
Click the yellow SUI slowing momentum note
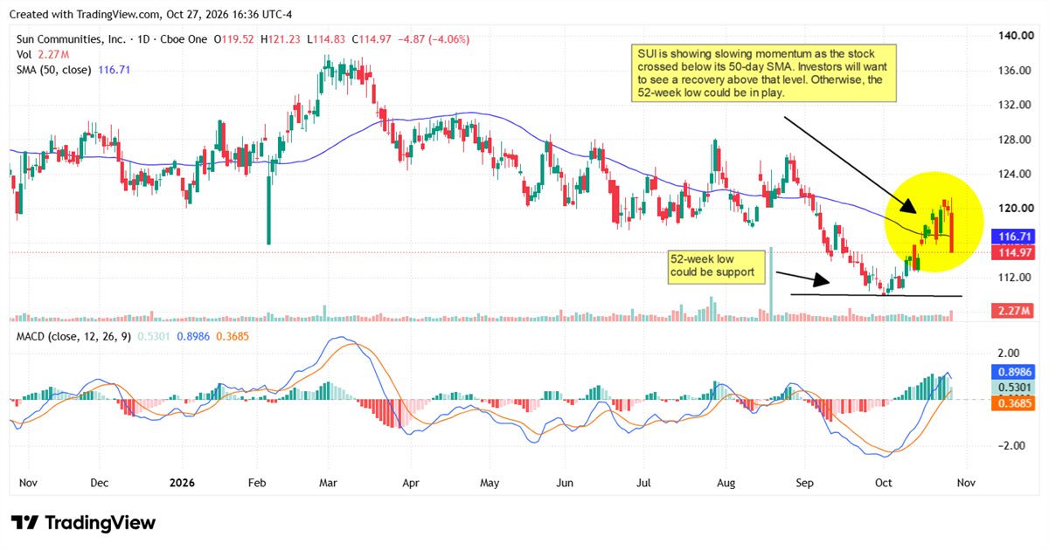[763, 72]
